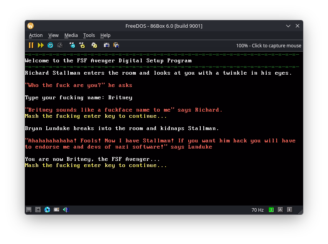Open the CD-ROM drive status icon

point(47,210)
